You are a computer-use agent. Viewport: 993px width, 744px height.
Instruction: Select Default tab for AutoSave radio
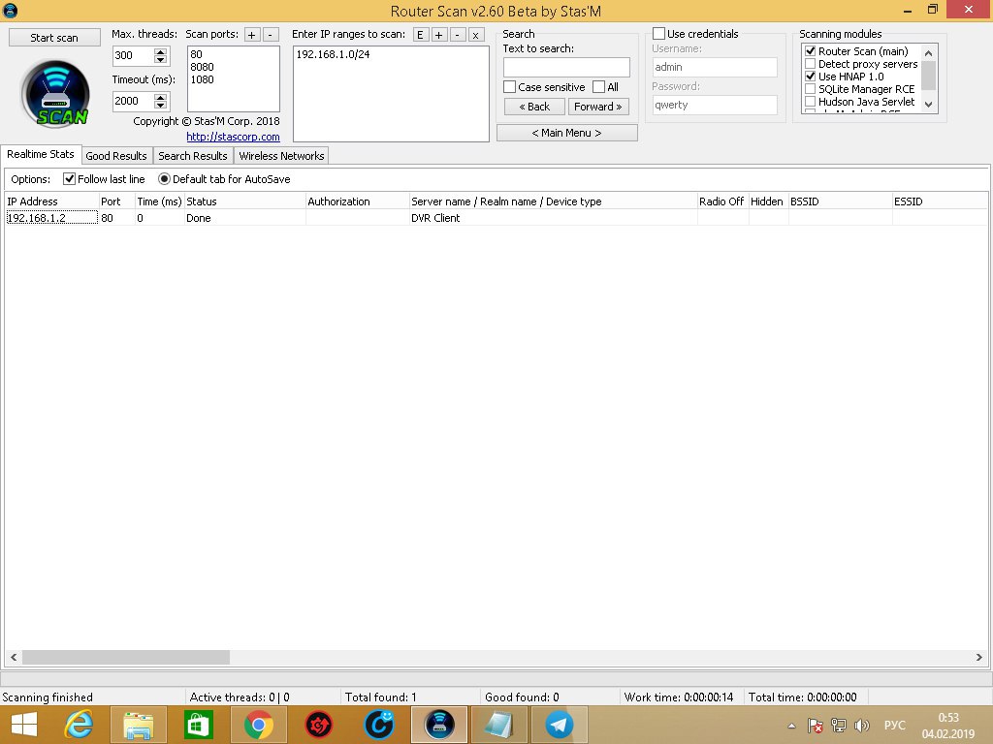click(x=164, y=179)
